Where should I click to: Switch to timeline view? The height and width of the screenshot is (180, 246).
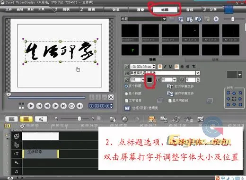26,119
